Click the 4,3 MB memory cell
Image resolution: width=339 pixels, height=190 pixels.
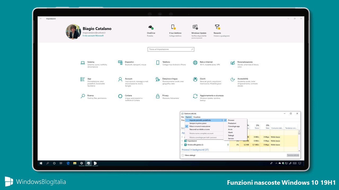(244, 145)
